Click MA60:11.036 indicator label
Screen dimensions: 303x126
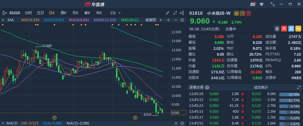[x=105, y=20]
